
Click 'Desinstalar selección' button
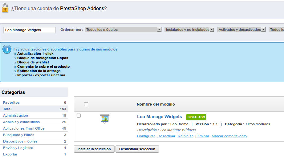pos(137,149)
